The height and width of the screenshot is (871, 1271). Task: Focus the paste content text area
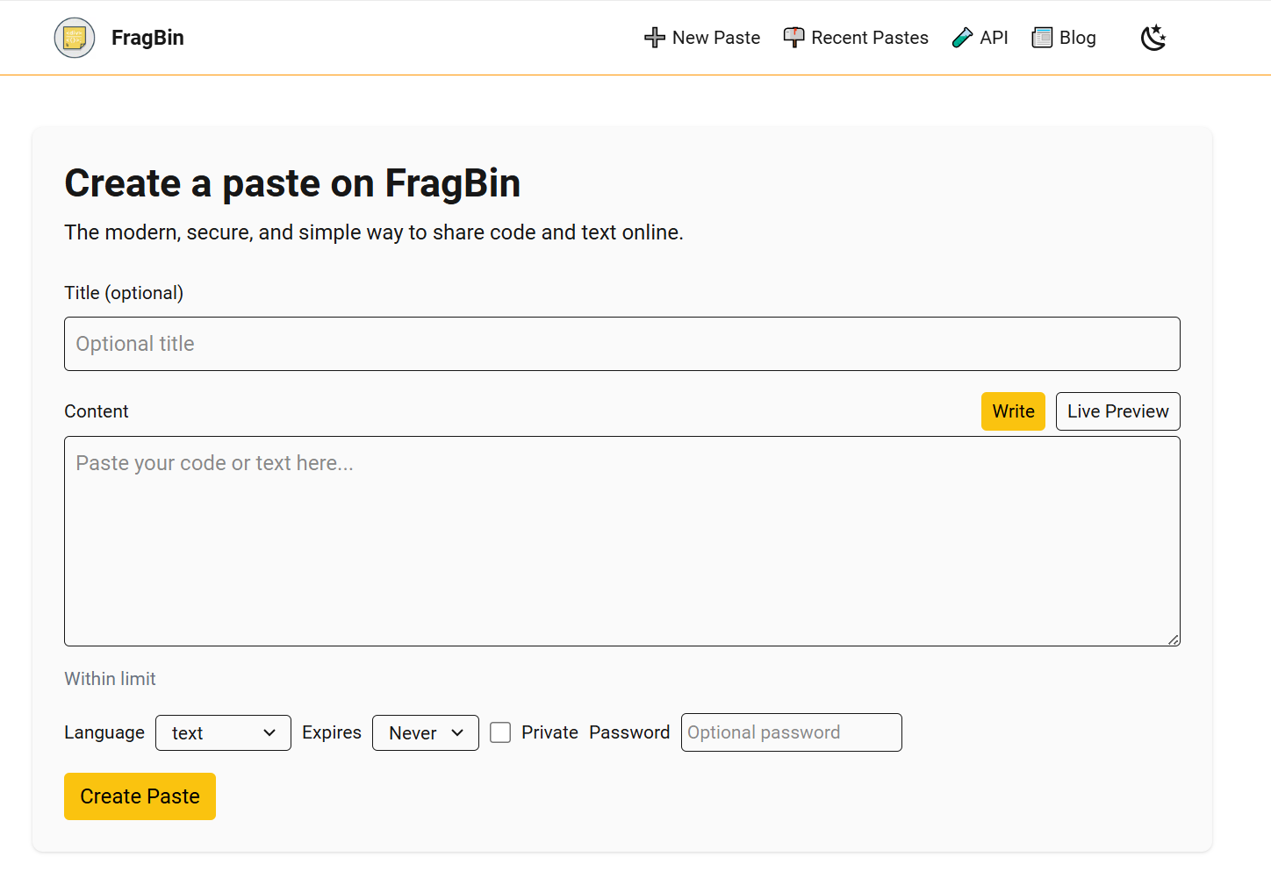click(x=621, y=541)
